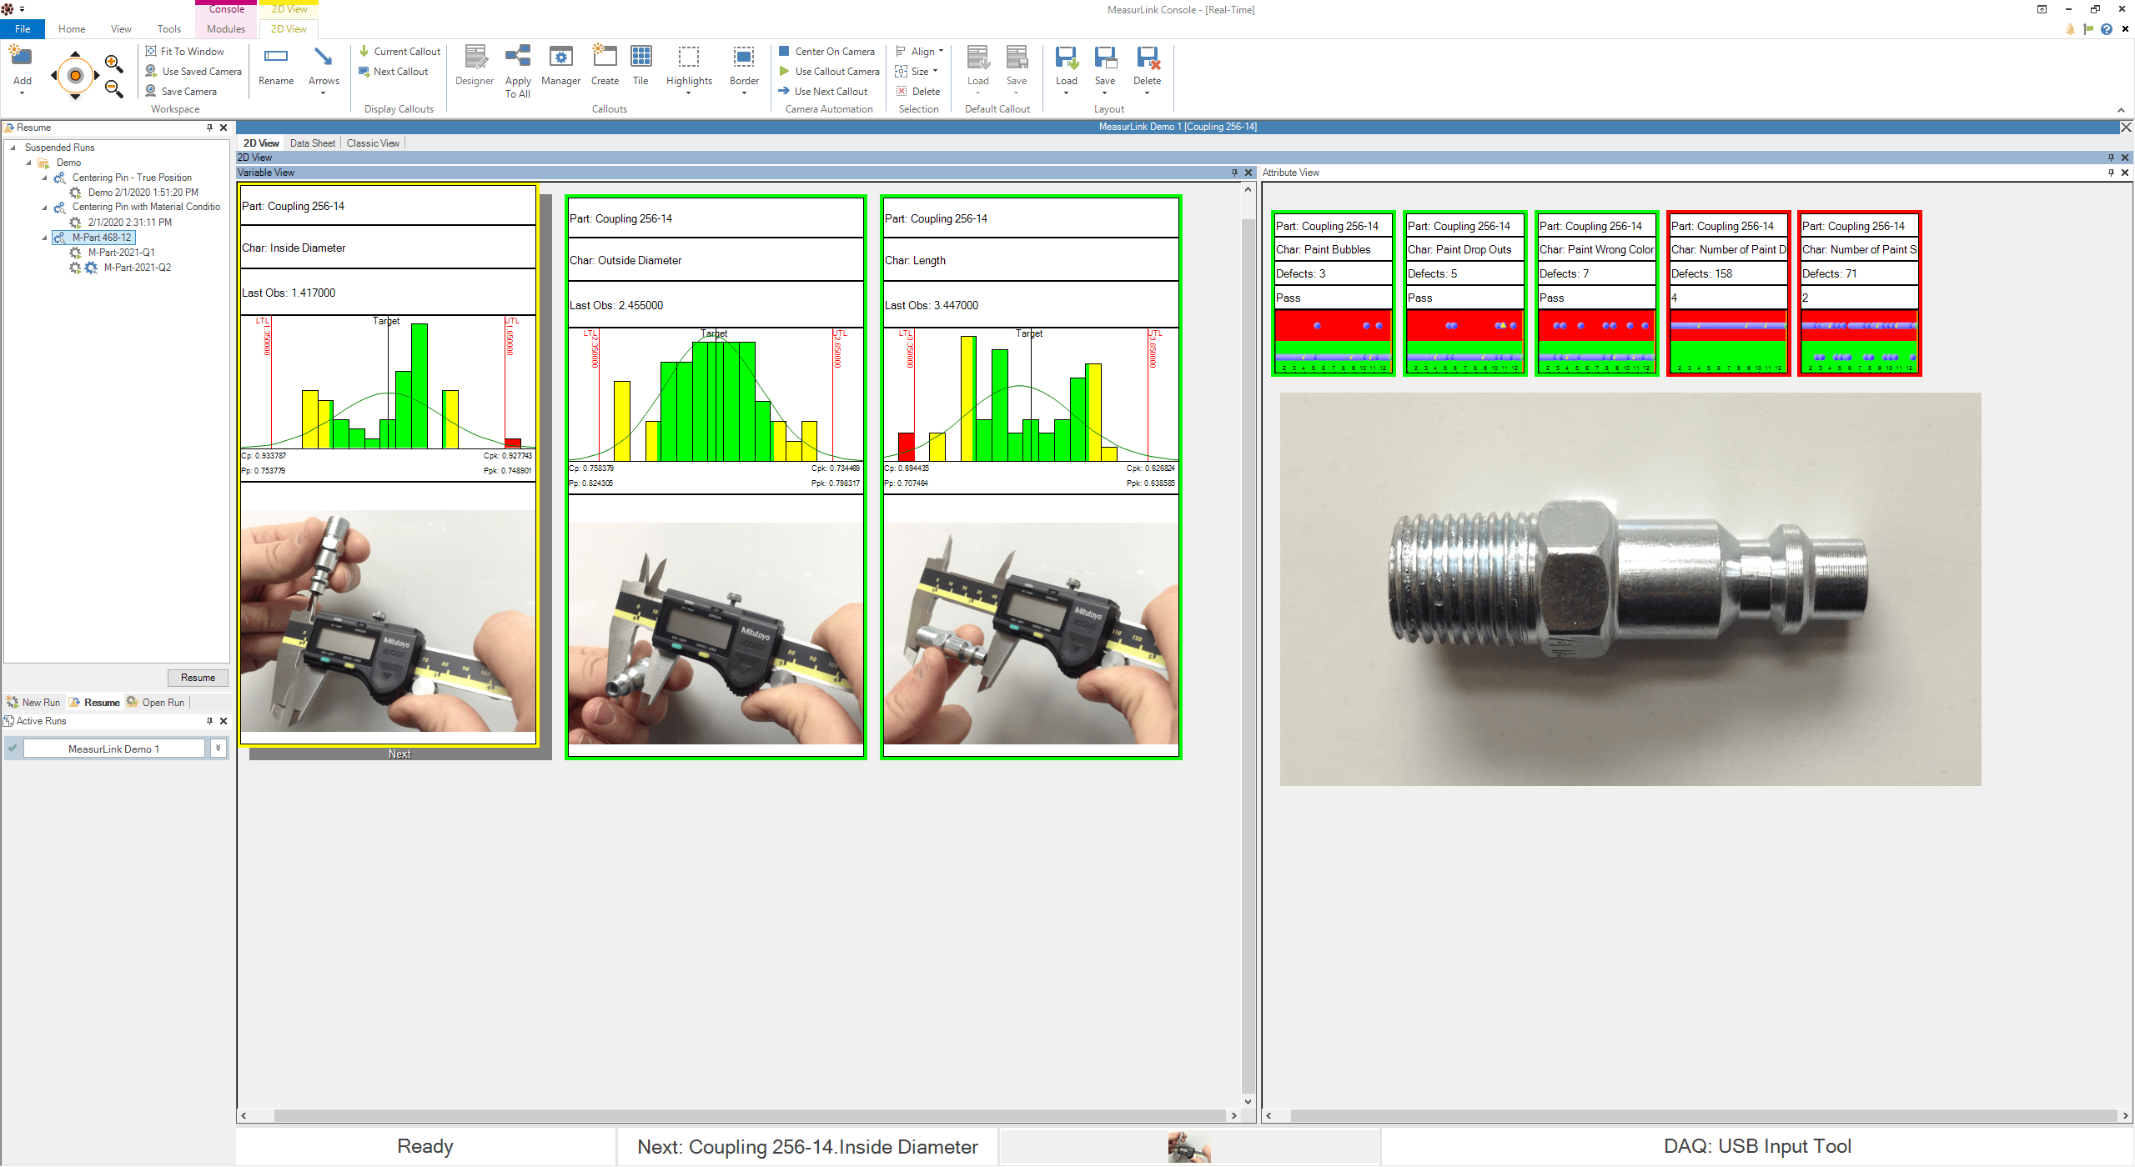The height and width of the screenshot is (1167, 2135).
Task: Select the Paint Wrong Color attribute callout
Action: click(1596, 293)
